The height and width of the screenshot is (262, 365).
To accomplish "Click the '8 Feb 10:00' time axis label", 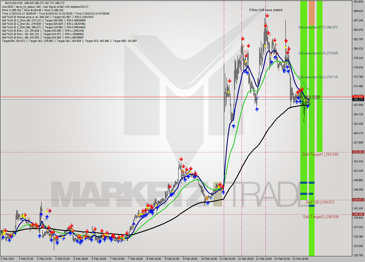I will tap(153, 259).
